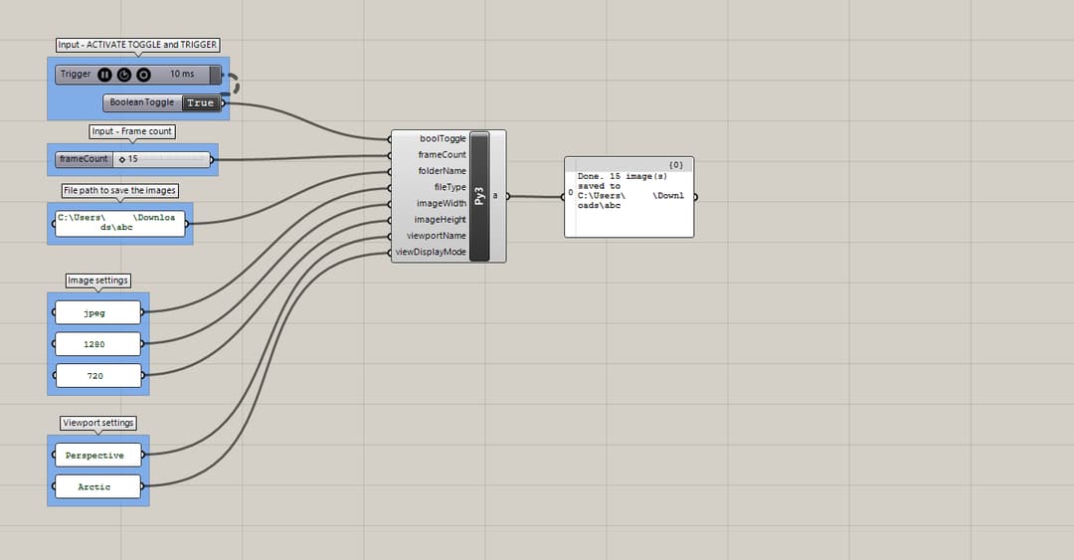This screenshot has width=1074, height=560.
Task: Click the imageHeight input on Py3
Action: (440, 220)
